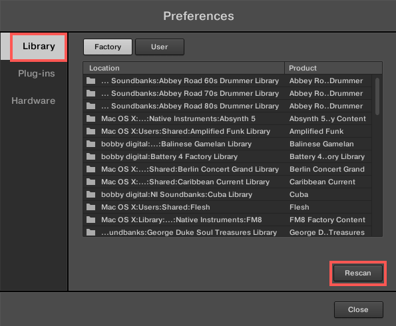Select location 'bobby digital:NI Soundbanks:Cuba Library'
This screenshot has width=396, height=326.
(x=176, y=194)
